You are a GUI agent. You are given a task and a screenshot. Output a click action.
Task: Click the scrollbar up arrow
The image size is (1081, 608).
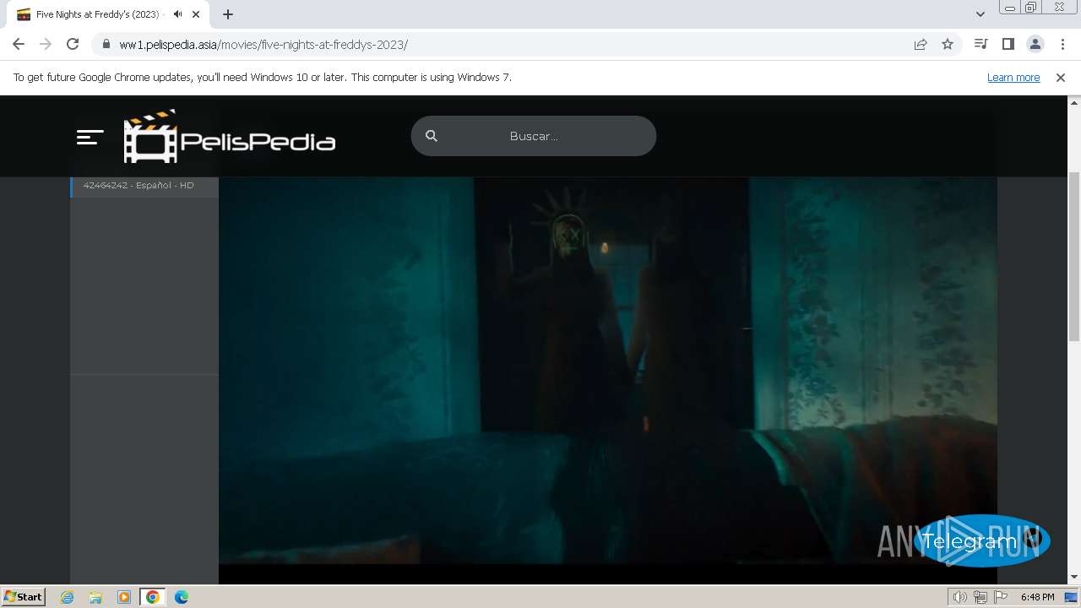click(x=1074, y=102)
